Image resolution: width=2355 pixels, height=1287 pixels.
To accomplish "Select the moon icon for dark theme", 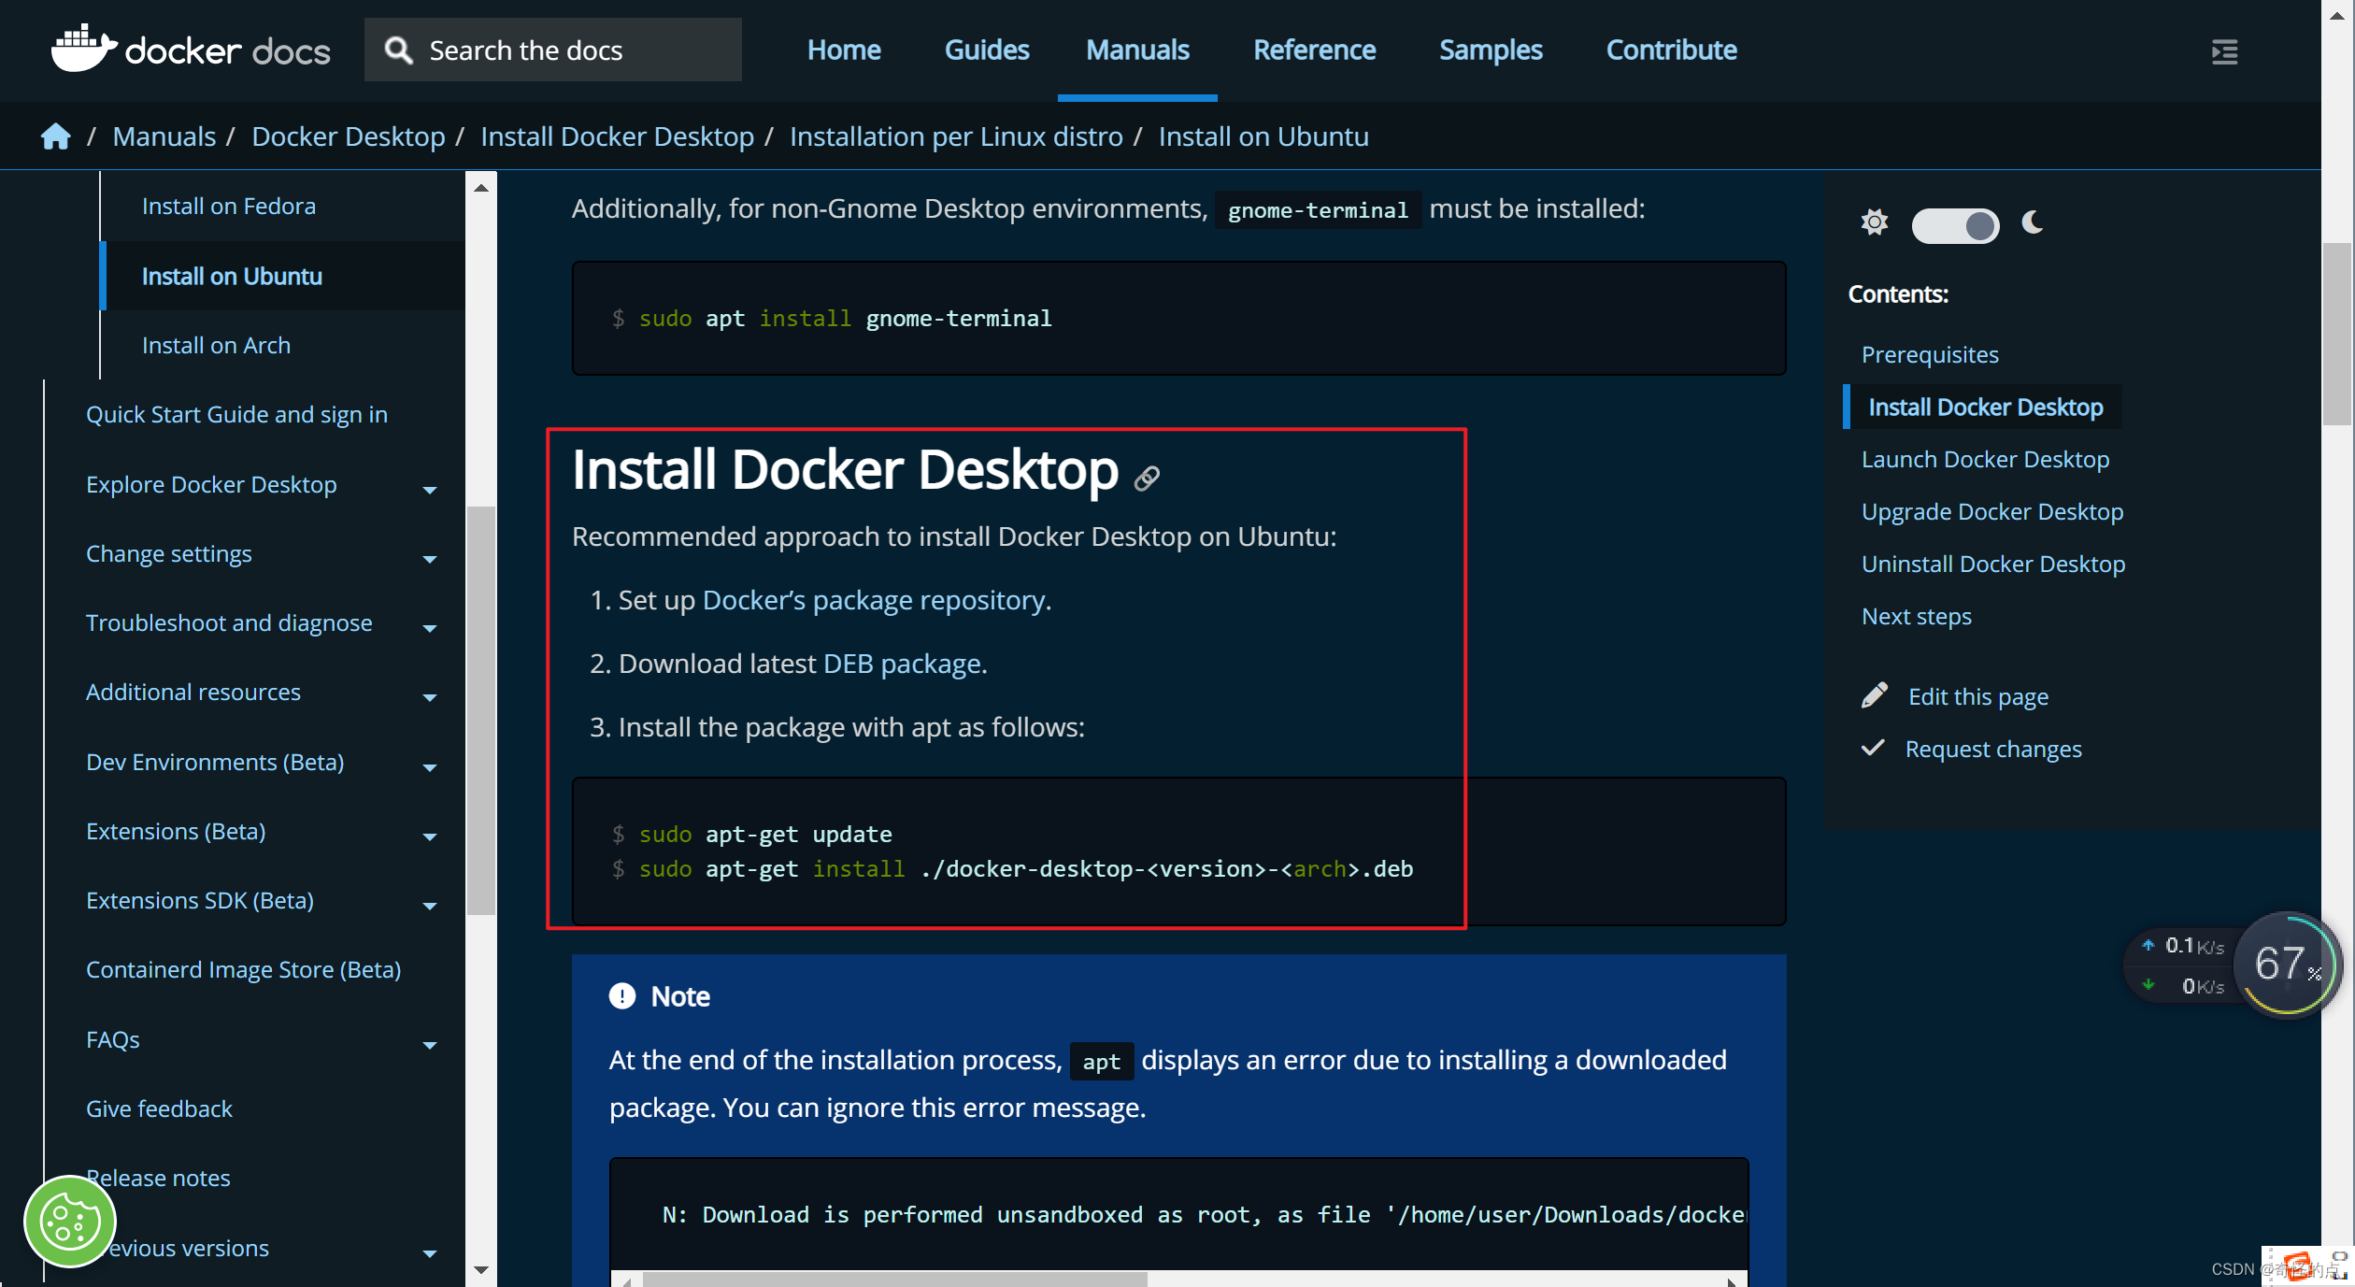I will click(2030, 222).
